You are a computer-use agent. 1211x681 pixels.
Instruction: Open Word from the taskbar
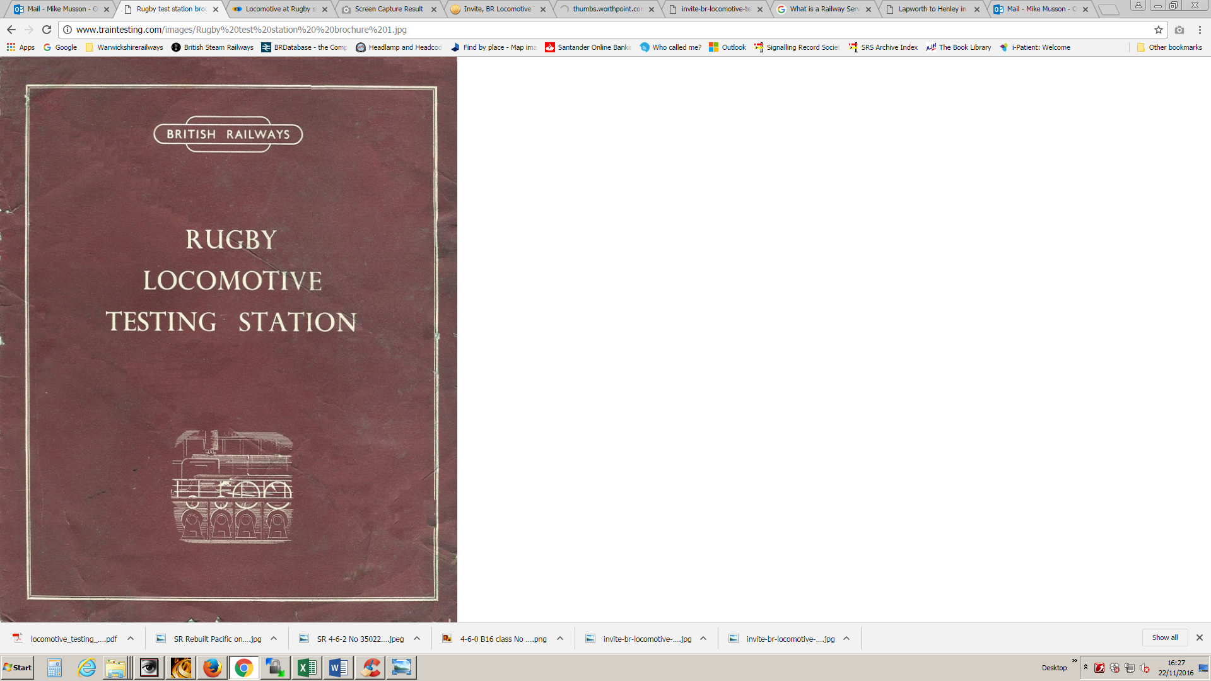tap(339, 668)
